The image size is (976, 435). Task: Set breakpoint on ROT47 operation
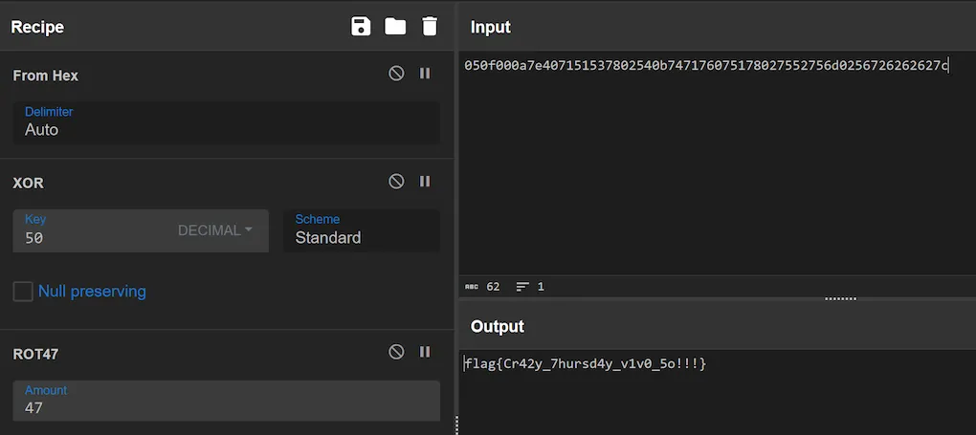(425, 352)
